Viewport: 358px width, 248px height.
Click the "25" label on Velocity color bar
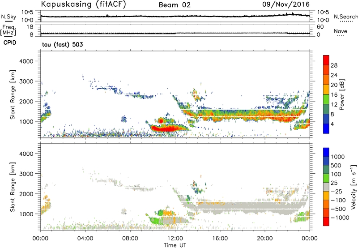pos(334,183)
